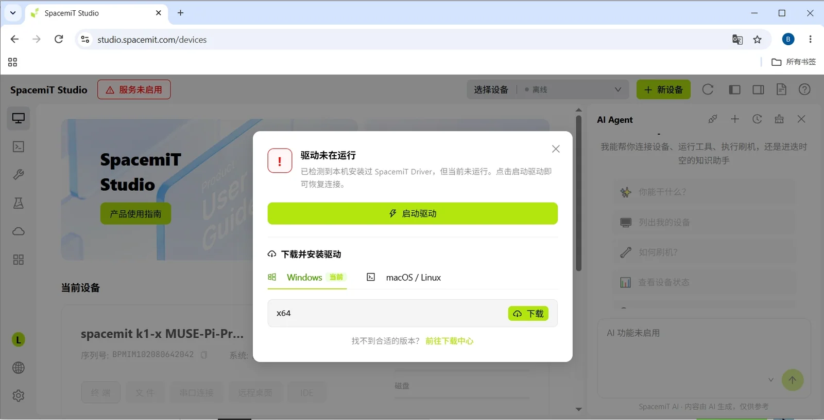Screen dimensions: 824x420
Task: Download the x64 driver
Action: pos(528,314)
